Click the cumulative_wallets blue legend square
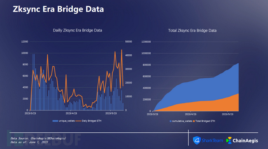The image size is (268, 149). click(x=171, y=121)
